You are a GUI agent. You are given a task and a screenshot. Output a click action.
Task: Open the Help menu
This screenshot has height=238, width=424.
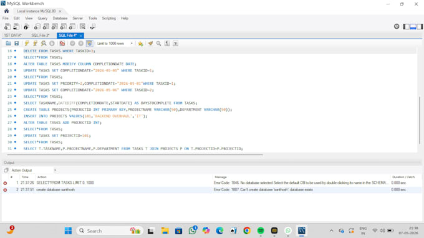124,18
